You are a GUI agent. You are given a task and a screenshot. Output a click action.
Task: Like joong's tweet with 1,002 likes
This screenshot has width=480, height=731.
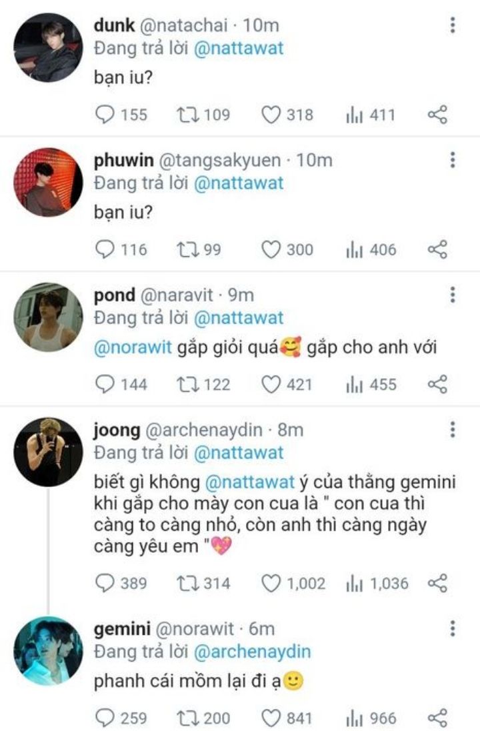click(270, 584)
